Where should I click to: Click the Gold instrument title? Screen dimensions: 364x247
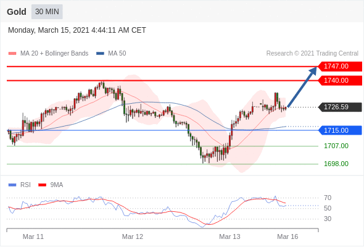[x=17, y=12]
